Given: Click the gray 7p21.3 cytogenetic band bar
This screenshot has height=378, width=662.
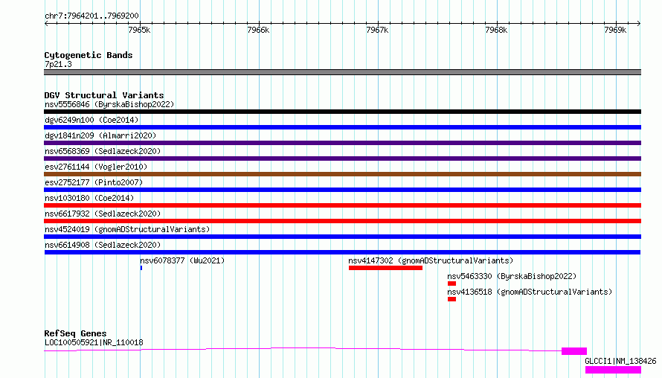Looking at the screenshot, I should click(x=342, y=72).
